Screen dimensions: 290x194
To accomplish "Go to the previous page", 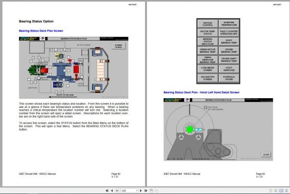I will (x=112, y=191).
